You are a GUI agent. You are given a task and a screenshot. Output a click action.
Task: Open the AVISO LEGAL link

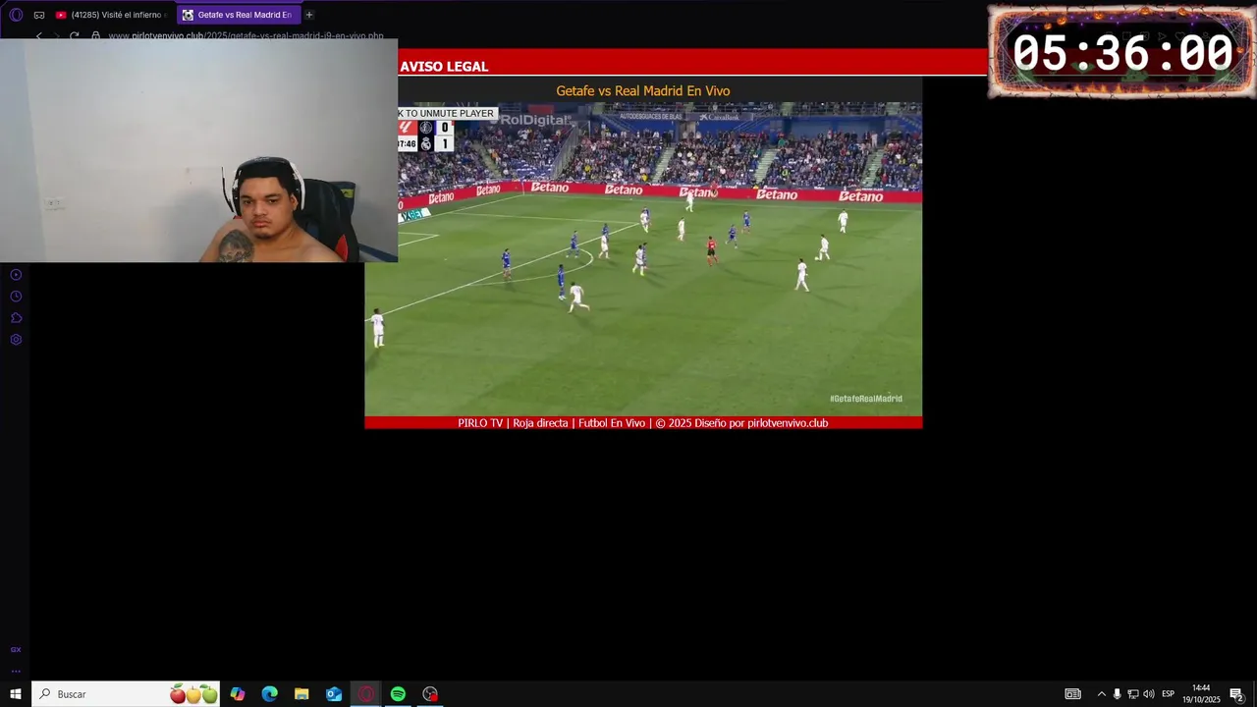[x=444, y=67]
